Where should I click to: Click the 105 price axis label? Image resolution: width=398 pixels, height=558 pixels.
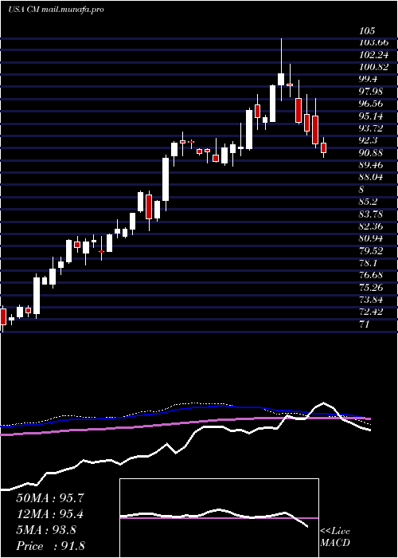[x=367, y=30]
